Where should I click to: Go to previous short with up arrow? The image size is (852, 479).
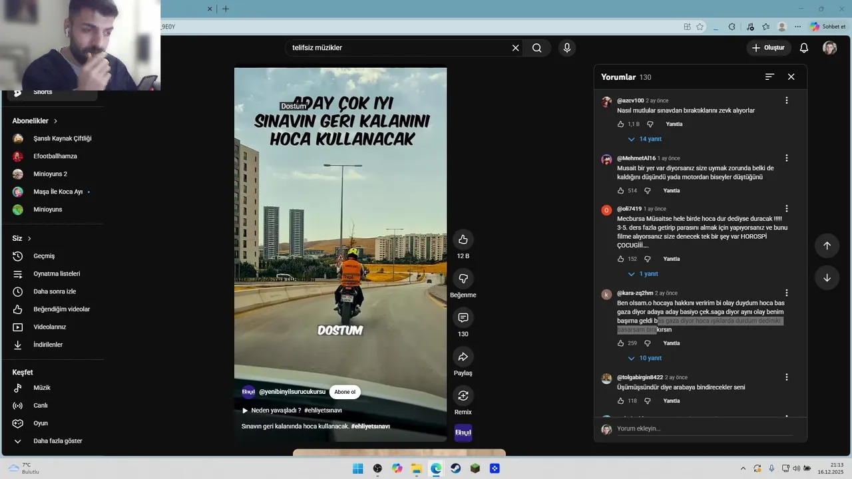pos(827,245)
